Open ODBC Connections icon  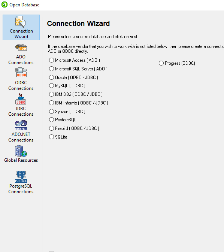(x=21, y=73)
